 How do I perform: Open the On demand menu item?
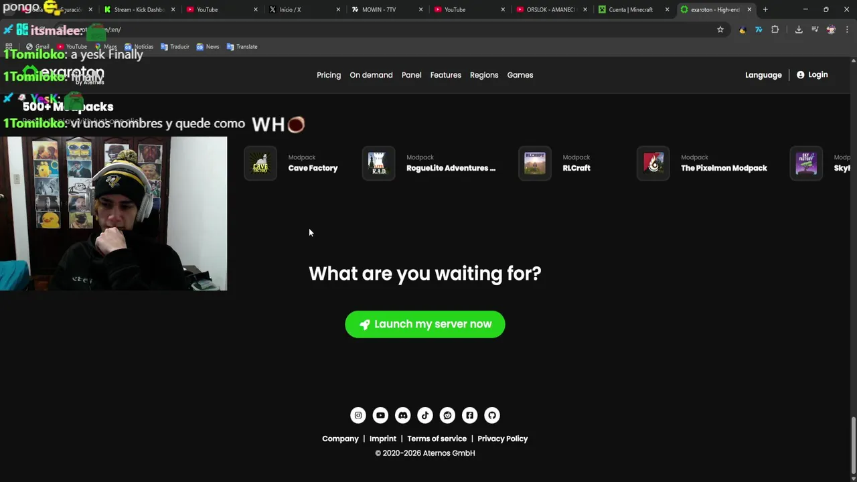tap(371, 75)
